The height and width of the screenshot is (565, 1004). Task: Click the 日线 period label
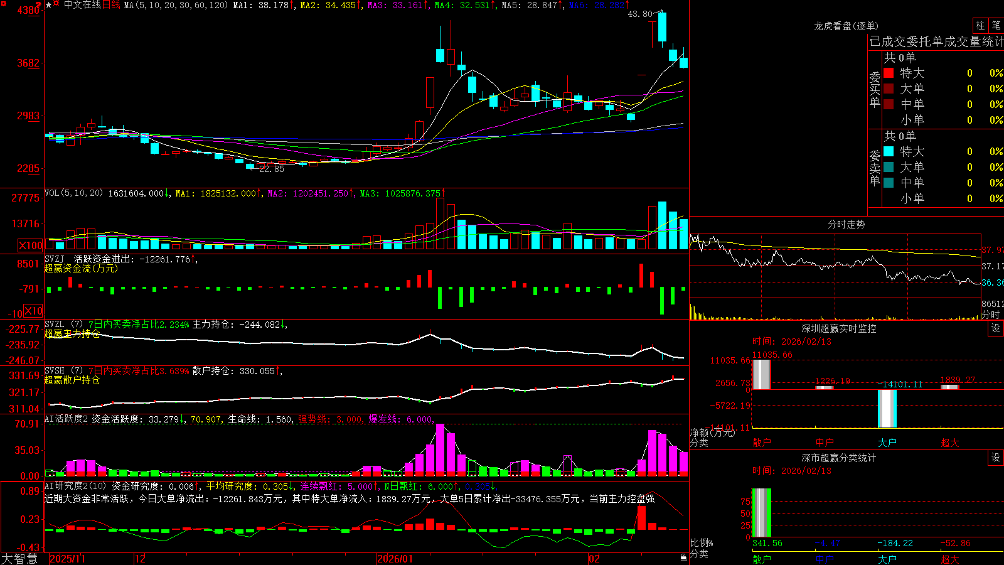pos(111,5)
